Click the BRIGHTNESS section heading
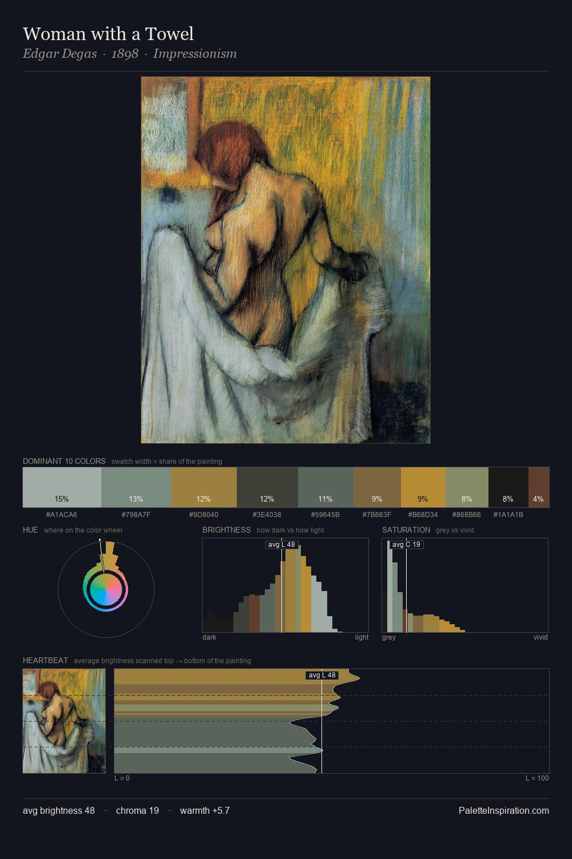Viewport: 572px width, 859px height. [x=227, y=530]
